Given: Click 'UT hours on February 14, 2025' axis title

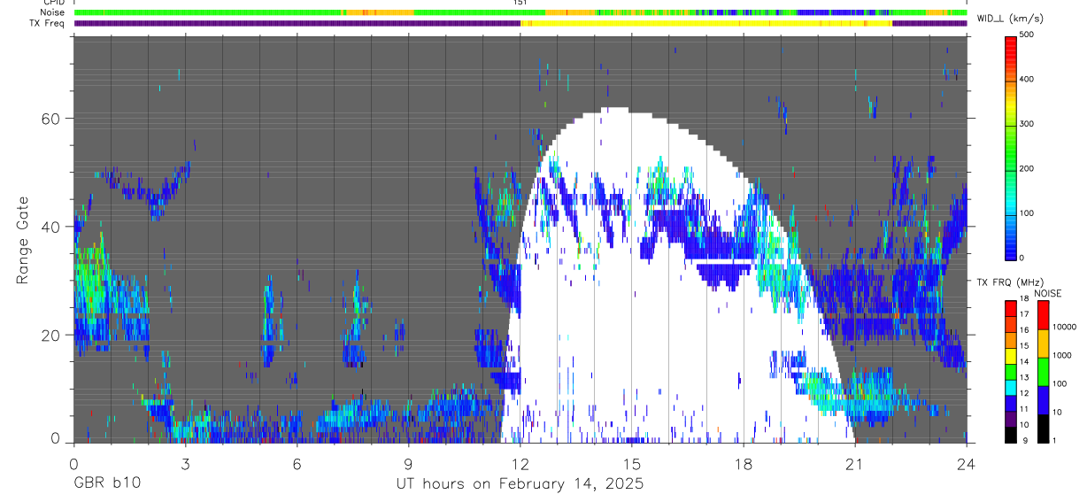Looking at the screenshot, I should pyautogui.click(x=520, y=483).
